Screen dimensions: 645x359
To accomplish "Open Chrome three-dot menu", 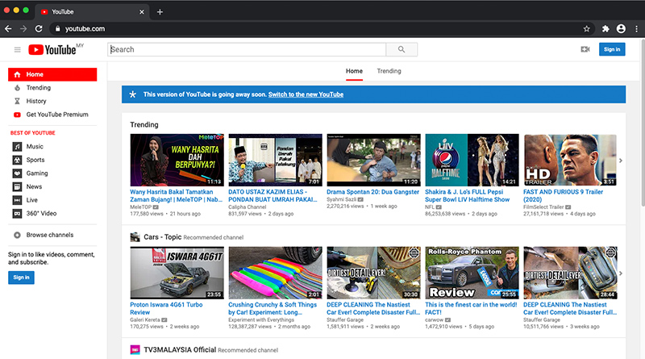I will tap(636, 29).
